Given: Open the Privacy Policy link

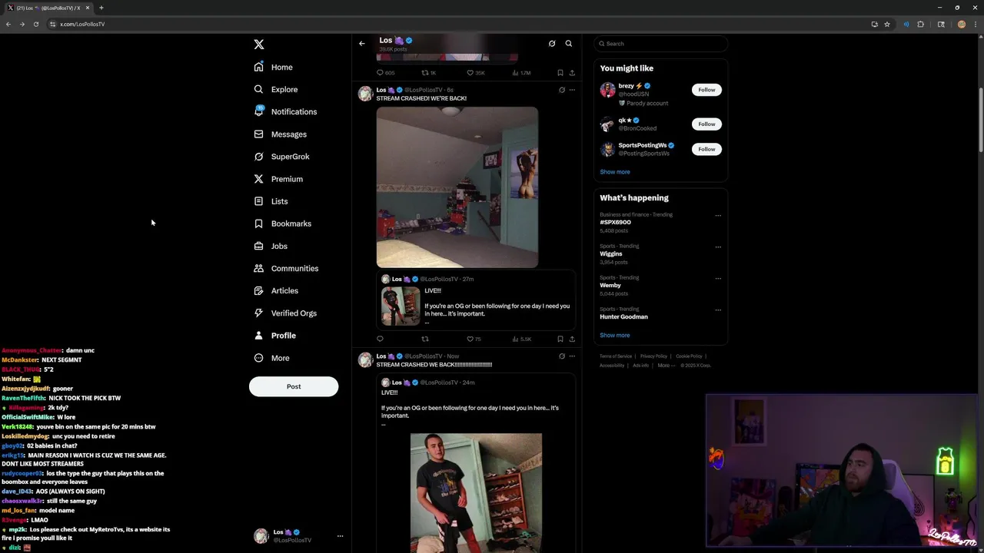Looking at the screenshot, I should pos(653,356).
